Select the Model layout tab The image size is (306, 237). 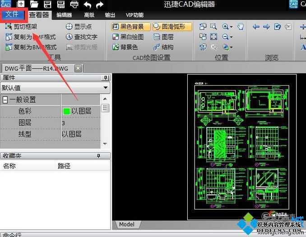pyautogui.click(x=127, y=224)
